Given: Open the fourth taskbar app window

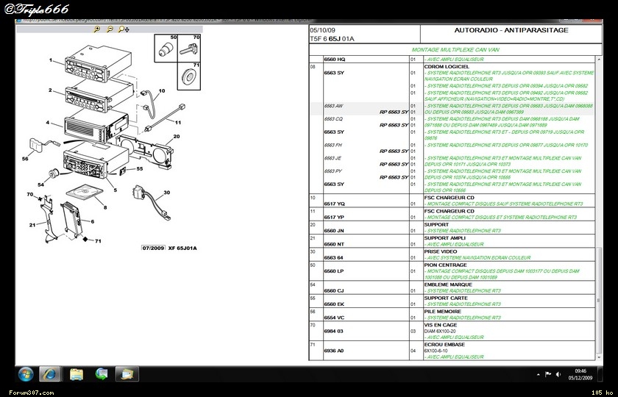Looking at the screenshot, I should point(127,373).
